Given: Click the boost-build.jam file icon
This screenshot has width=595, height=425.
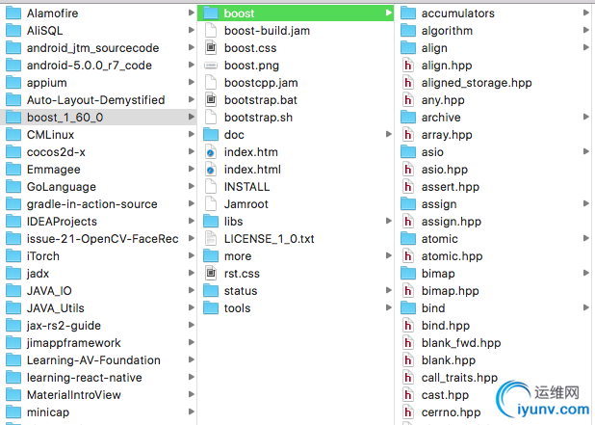Looking at the screenshot, I should coord(211,31).
